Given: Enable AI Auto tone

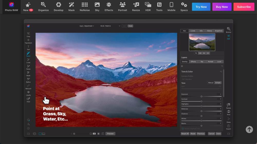Looking at the screenshot, I should (218, 83).
